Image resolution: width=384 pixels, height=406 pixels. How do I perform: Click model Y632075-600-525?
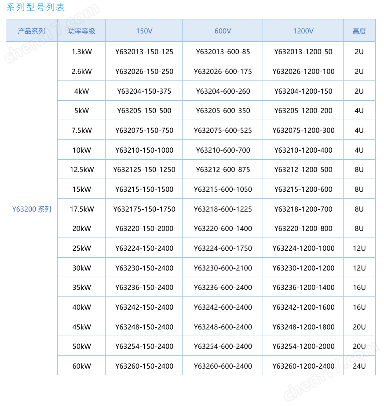click(223, 130)
